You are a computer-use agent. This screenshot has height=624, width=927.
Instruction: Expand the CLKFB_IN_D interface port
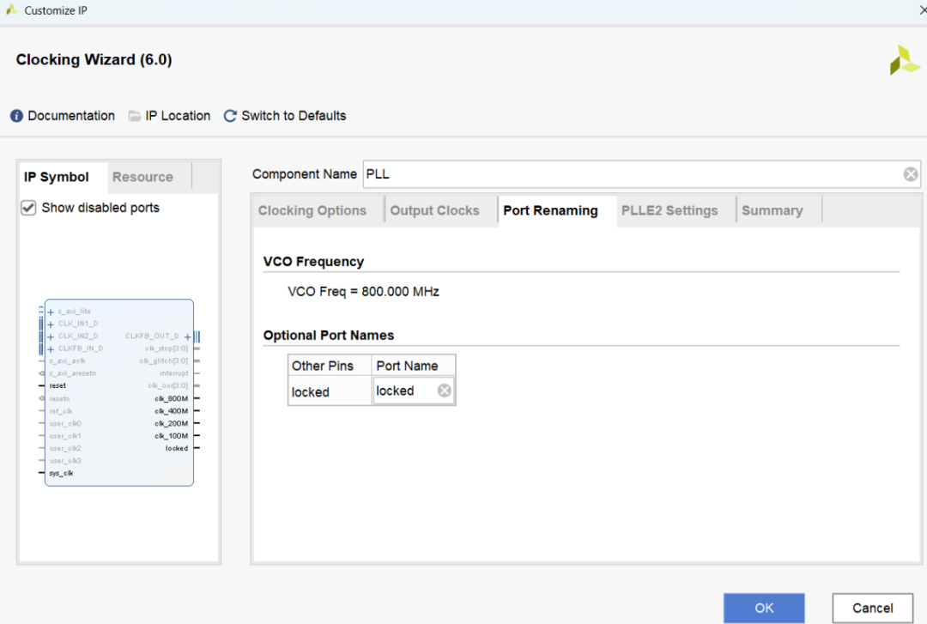tap(51, 348)
